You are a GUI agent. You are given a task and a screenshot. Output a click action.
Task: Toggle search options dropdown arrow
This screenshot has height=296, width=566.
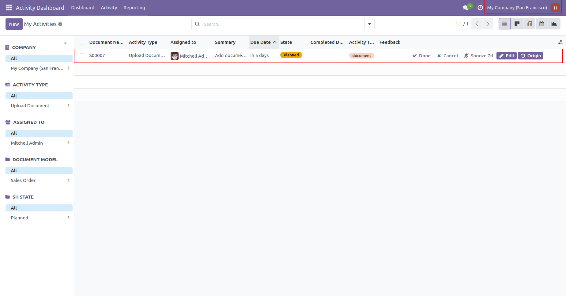click(x=369, y=24)
